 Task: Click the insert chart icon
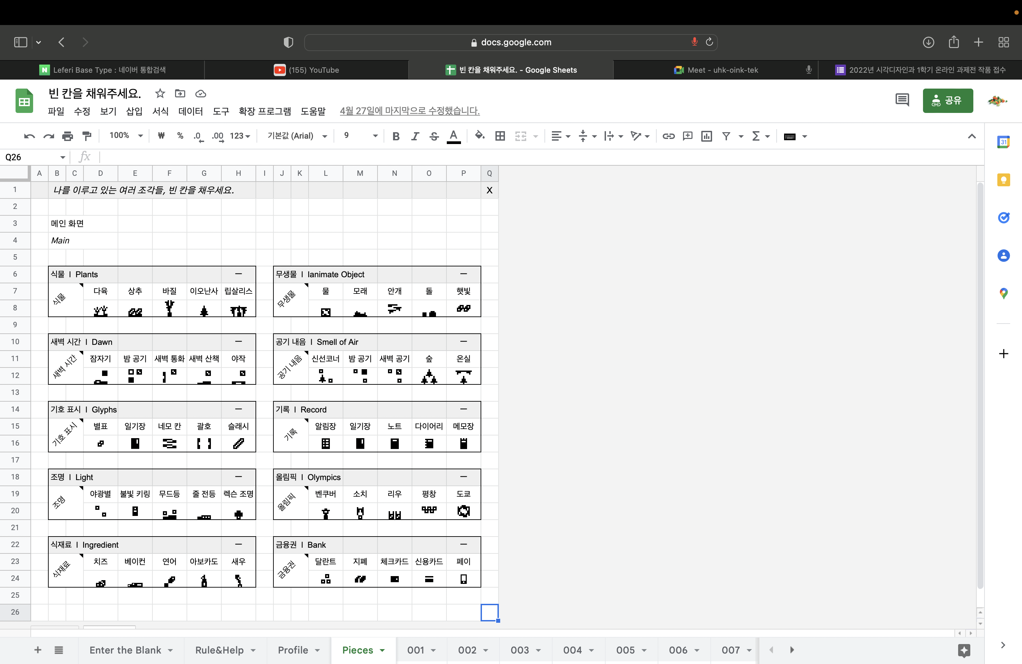pyautogui.click(x=706, y=136)
